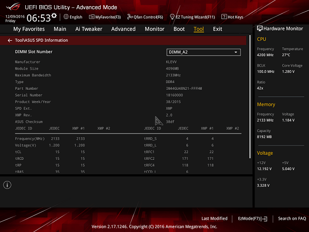Click the +5V value 5.040 V
The image size is (309, 232).
(288, 169)
